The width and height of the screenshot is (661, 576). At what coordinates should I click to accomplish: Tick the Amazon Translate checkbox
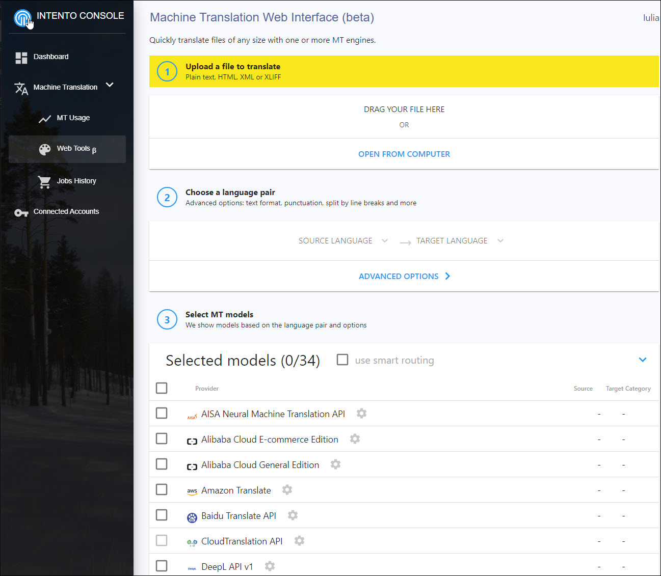point(162,489)
